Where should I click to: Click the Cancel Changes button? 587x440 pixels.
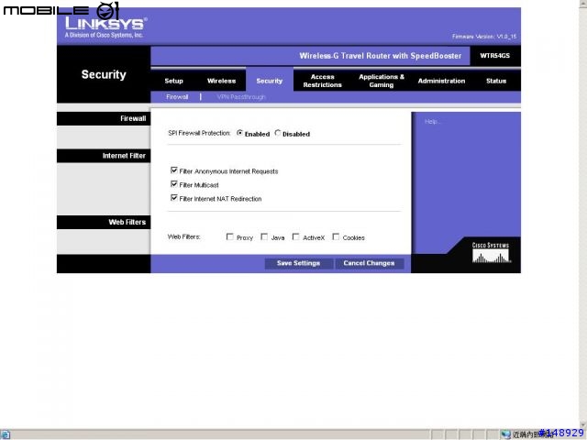pos(369,263)
